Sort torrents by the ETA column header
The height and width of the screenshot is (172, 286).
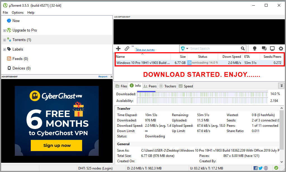coord(251,57)
